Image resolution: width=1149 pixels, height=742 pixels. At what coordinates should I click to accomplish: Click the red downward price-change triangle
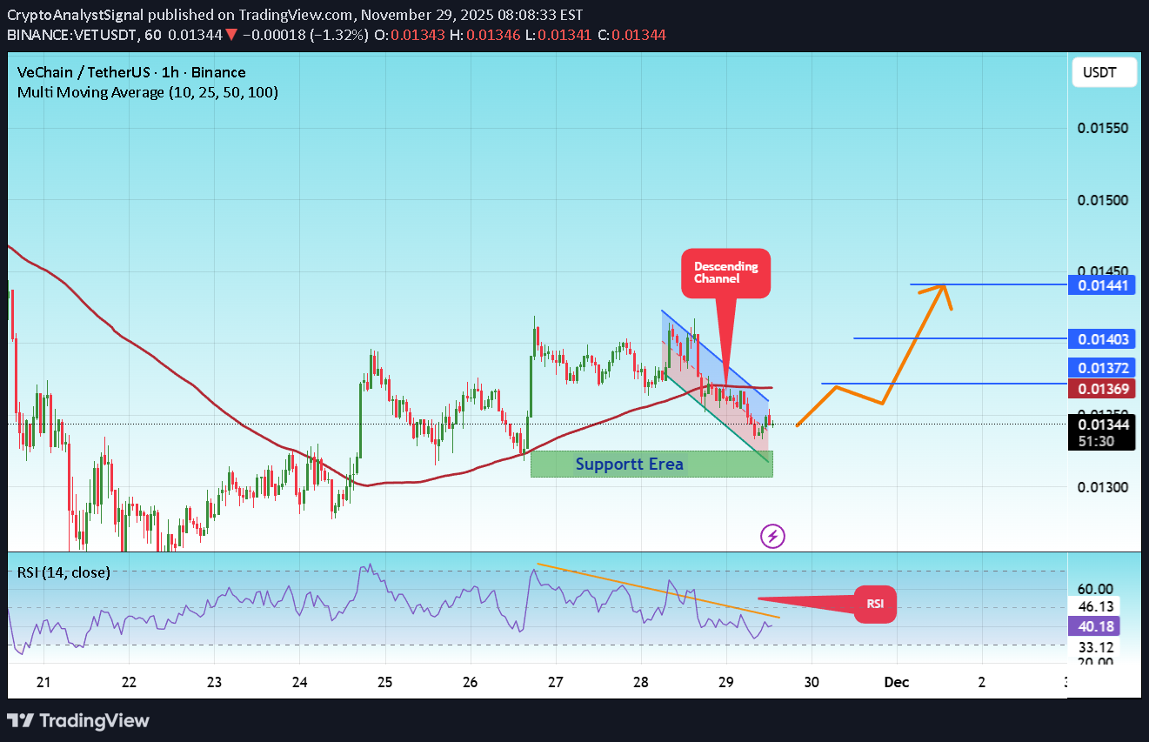(x=231, y=35)
